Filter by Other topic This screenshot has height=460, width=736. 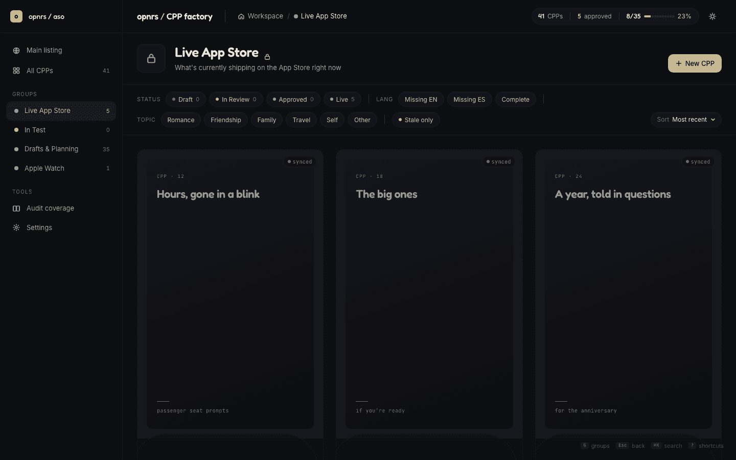pyautogui.click(x=362, y=120)
